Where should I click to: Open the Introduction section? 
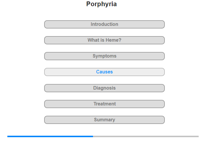coord(104,24)
